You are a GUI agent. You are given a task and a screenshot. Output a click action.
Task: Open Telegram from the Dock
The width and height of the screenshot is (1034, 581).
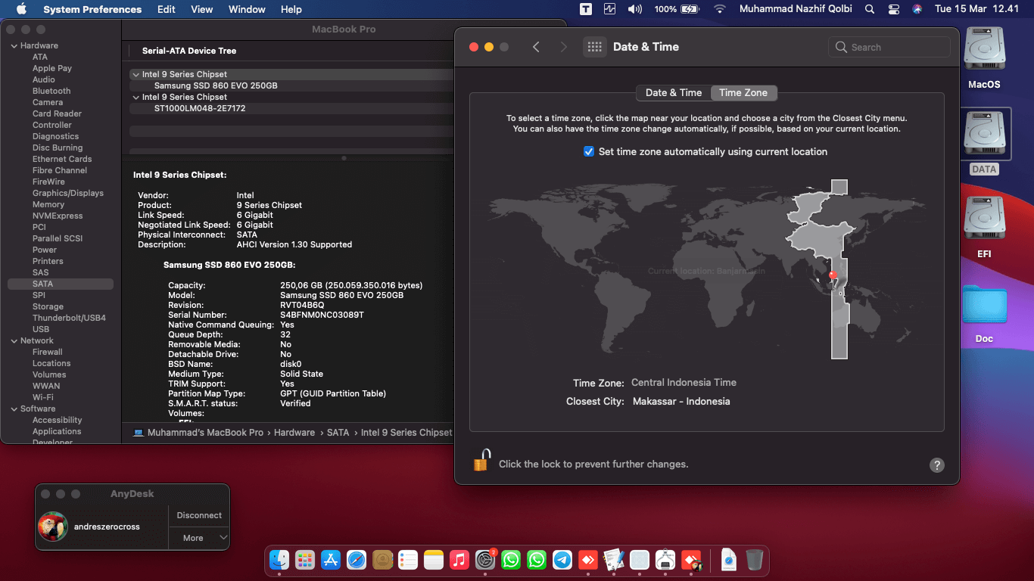click(562, 560)
